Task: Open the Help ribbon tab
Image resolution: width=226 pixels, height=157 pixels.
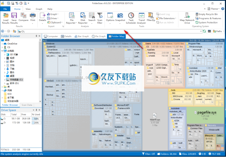Action: [50, 9]
